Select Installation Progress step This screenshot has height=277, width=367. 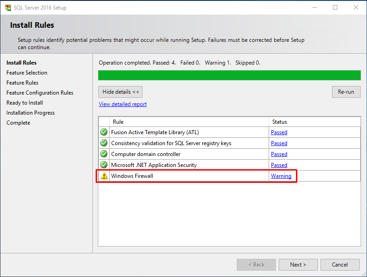31,113
